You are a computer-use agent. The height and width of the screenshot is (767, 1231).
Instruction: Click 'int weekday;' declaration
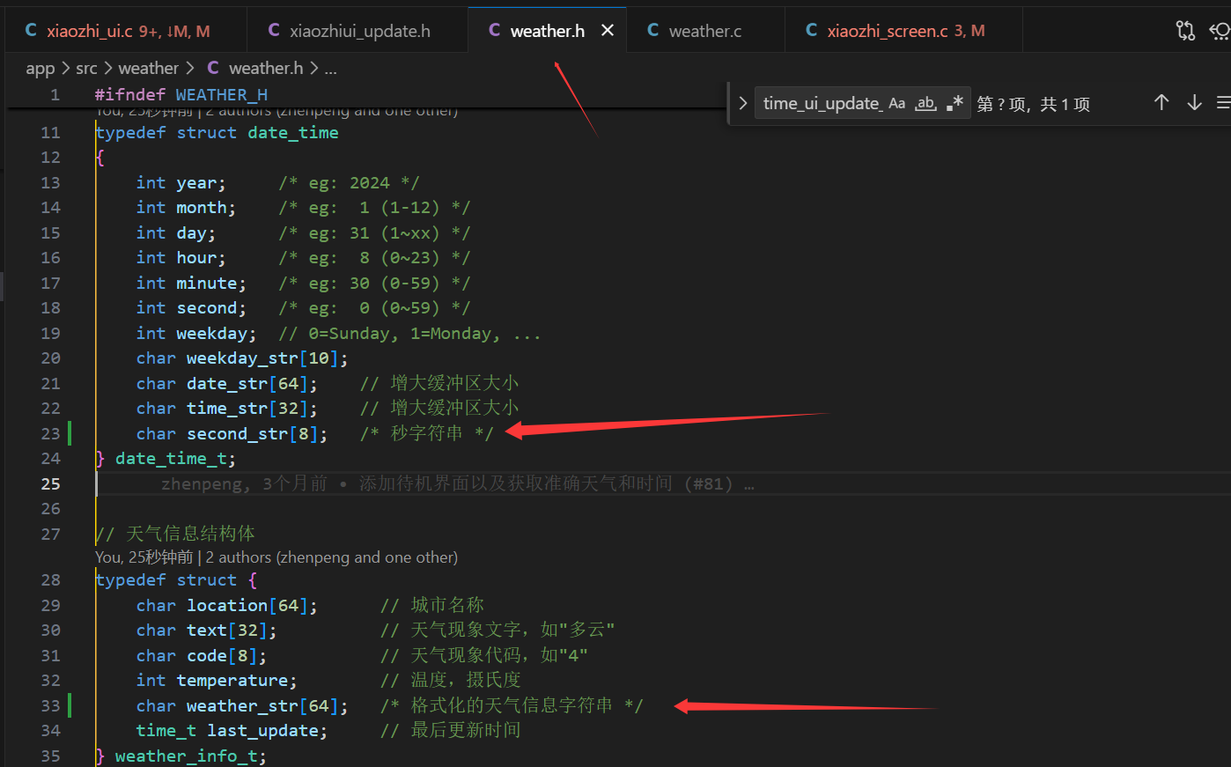tap(196, 334)
